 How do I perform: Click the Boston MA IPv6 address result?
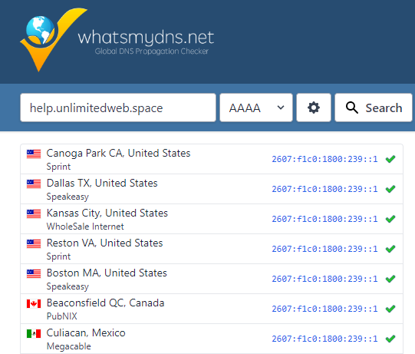coord(324,279)
